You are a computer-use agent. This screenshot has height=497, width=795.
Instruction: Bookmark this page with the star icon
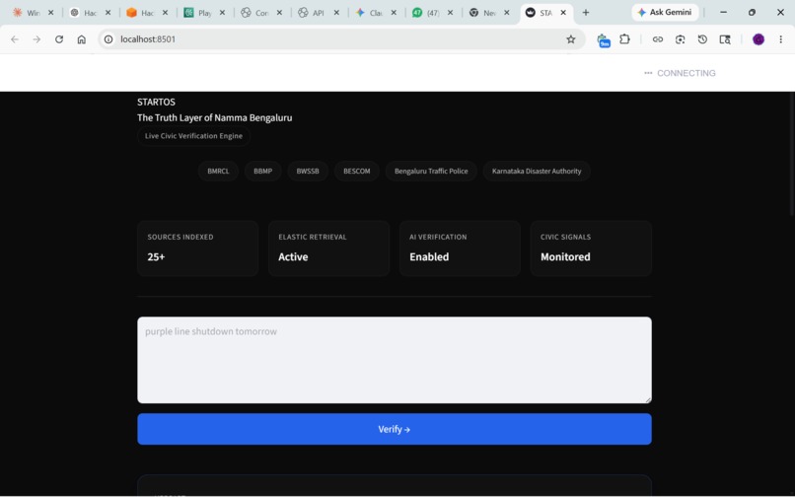click(x=571, y=39)
